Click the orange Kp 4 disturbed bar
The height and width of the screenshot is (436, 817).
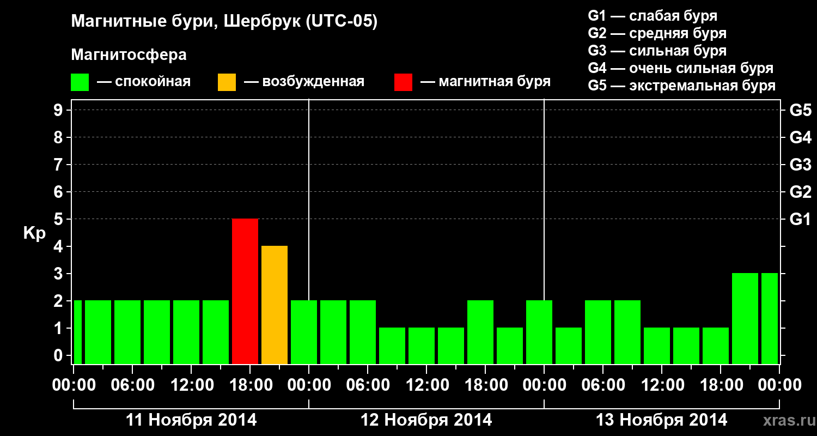pyautogui.click(x=275, y=305)
